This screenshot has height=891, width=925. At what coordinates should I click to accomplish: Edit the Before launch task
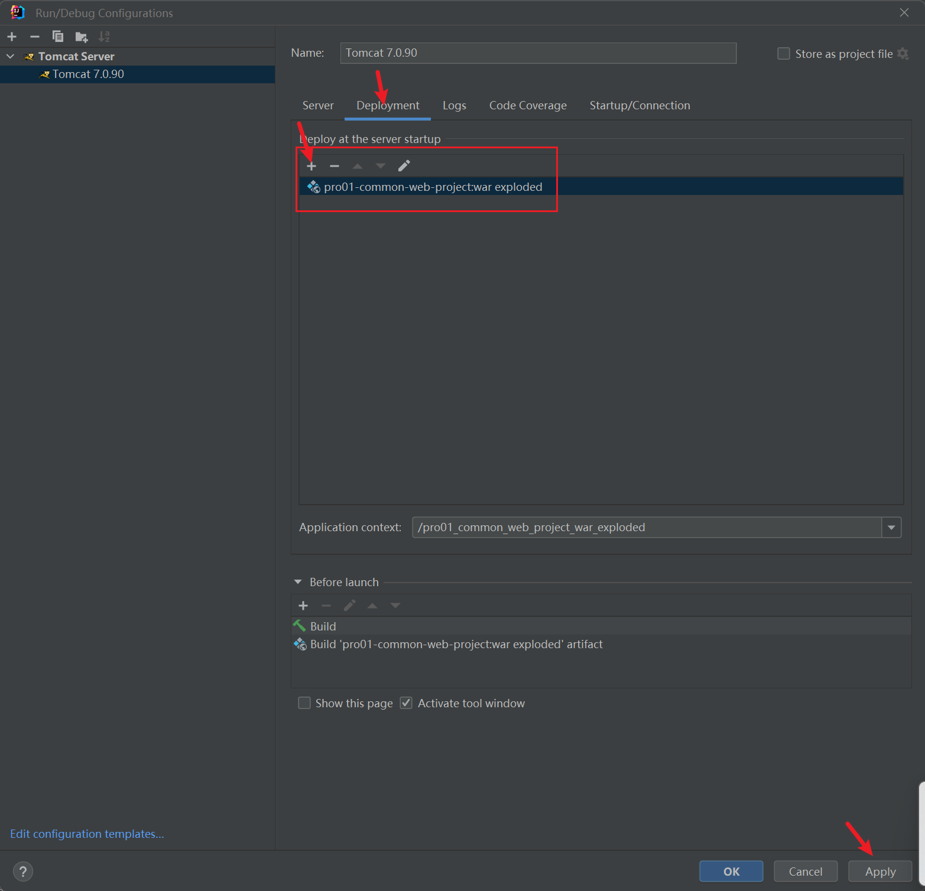point(349,606)
